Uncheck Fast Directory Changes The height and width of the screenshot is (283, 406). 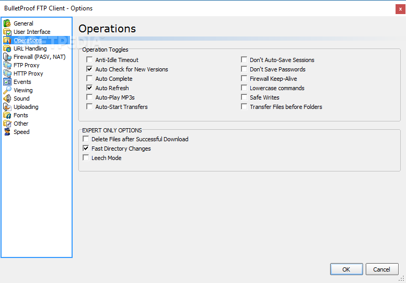(x=86, y=148)
